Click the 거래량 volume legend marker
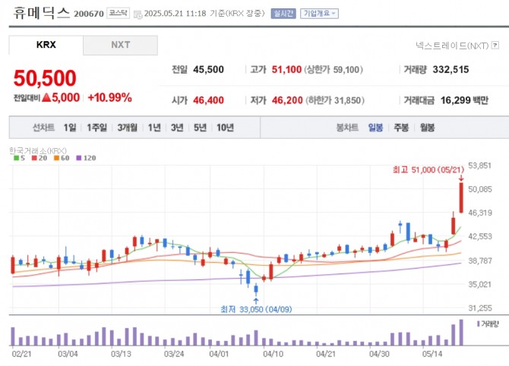 point(479,323)
